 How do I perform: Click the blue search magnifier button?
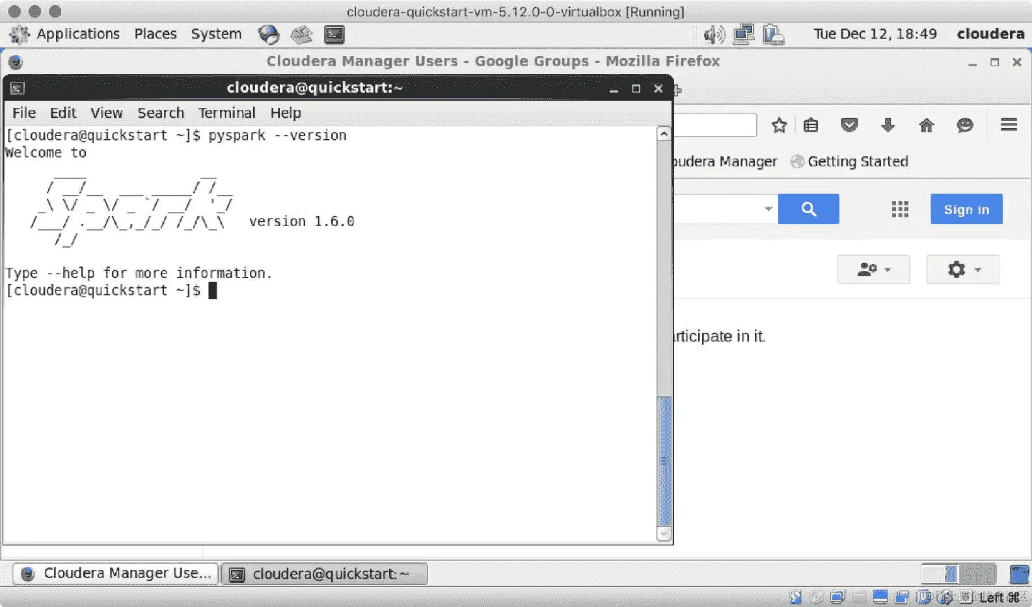(808, 209)
